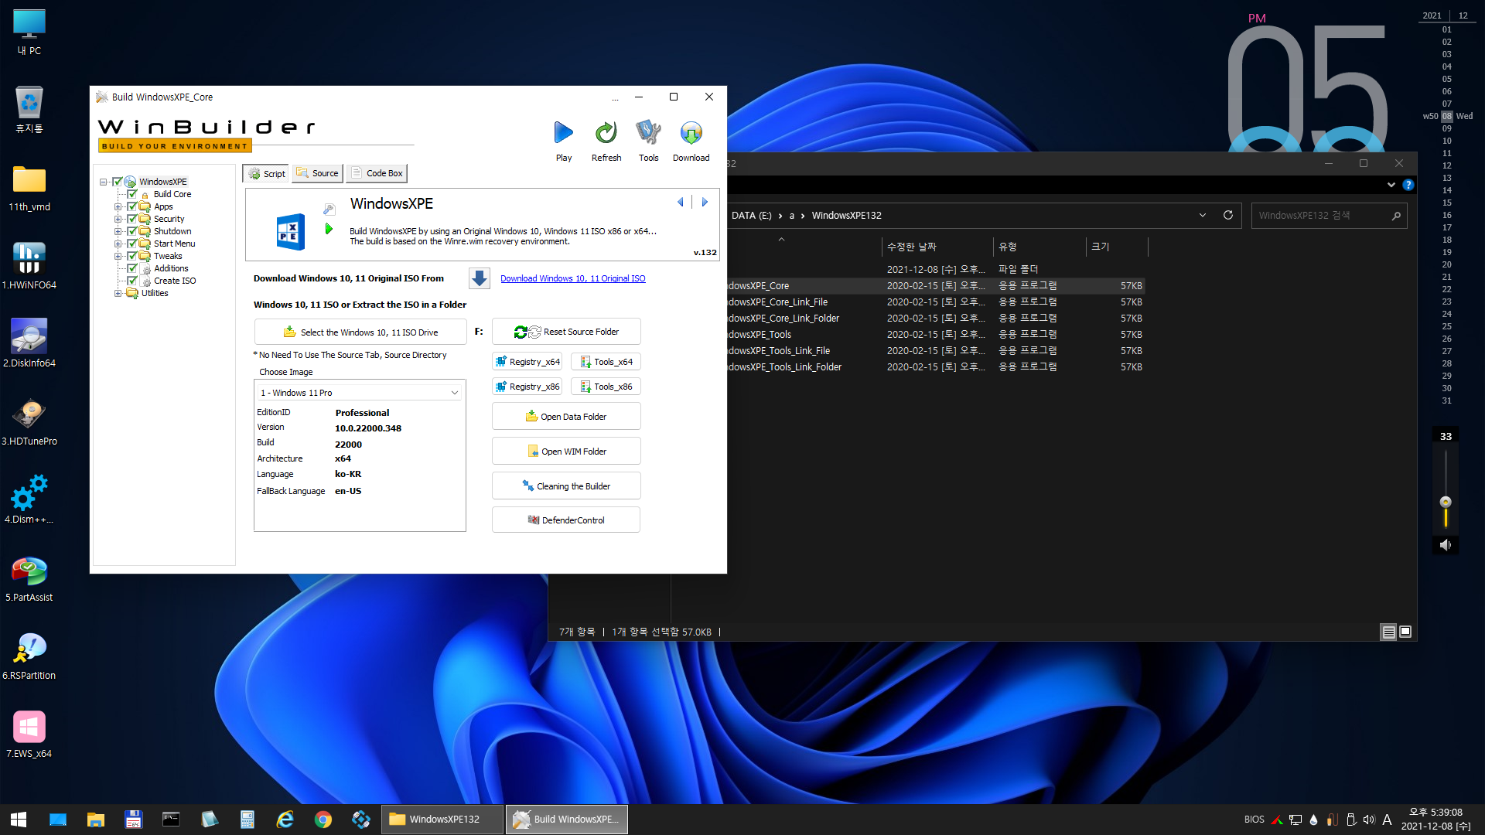The height and width of the screenshot is (835, 1485).
Task: Click the Registry_x64 button
Action: pyautogui.click(x=527, y=362)
